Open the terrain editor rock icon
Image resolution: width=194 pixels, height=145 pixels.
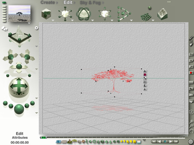[163, 14]
